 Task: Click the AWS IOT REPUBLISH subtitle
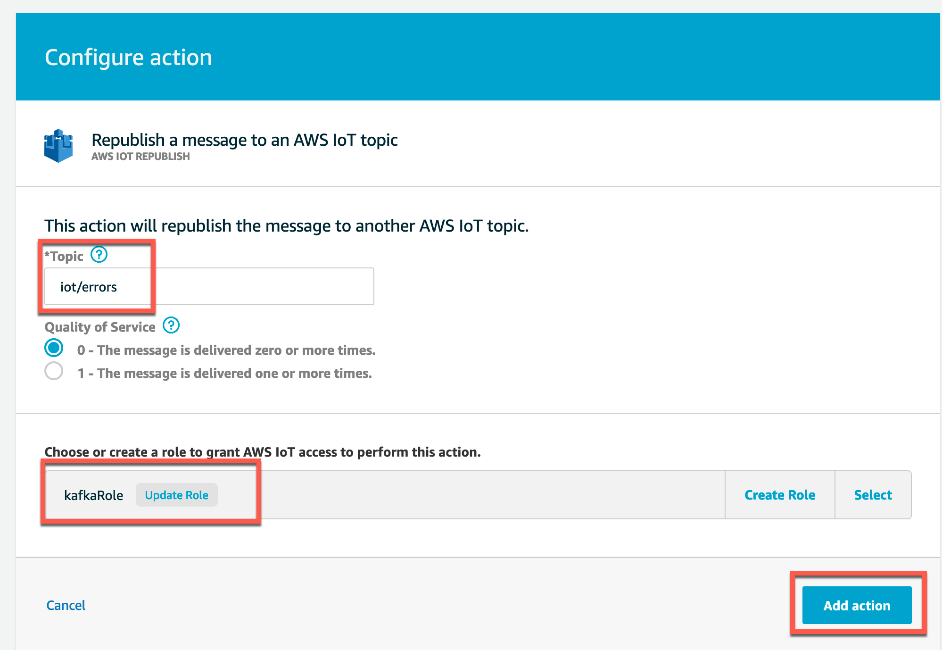(x=140, y=157)
